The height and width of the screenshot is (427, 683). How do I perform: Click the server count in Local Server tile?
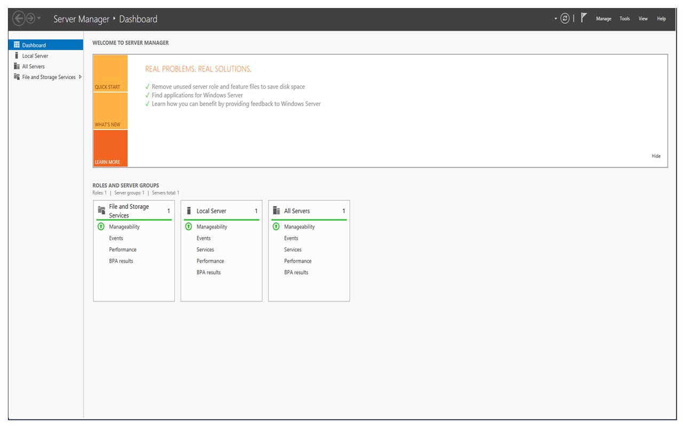click(256, 211)
